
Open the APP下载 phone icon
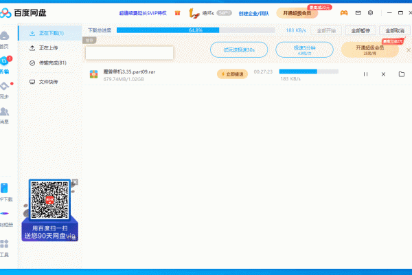(x=5, y=188)
